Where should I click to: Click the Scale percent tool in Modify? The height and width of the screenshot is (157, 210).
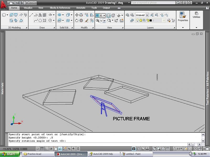click(x=92, y=21)
